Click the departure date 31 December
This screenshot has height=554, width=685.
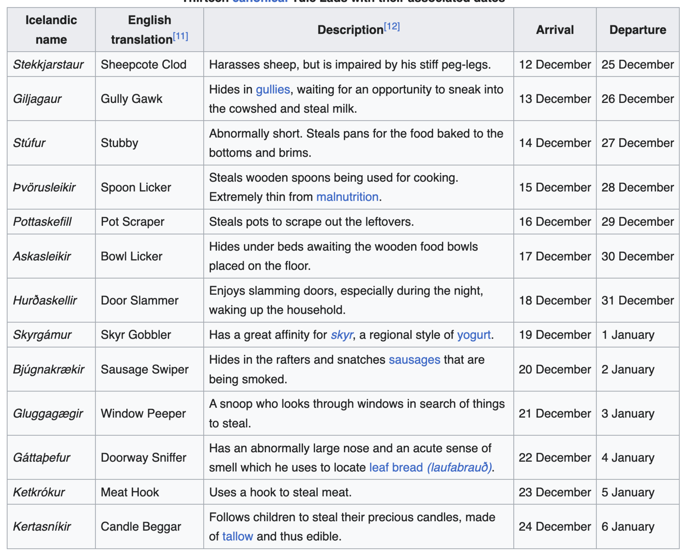[x=638, y=300]
